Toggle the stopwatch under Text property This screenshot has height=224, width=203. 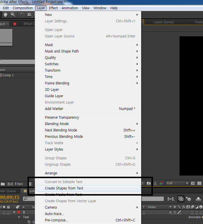29,222
